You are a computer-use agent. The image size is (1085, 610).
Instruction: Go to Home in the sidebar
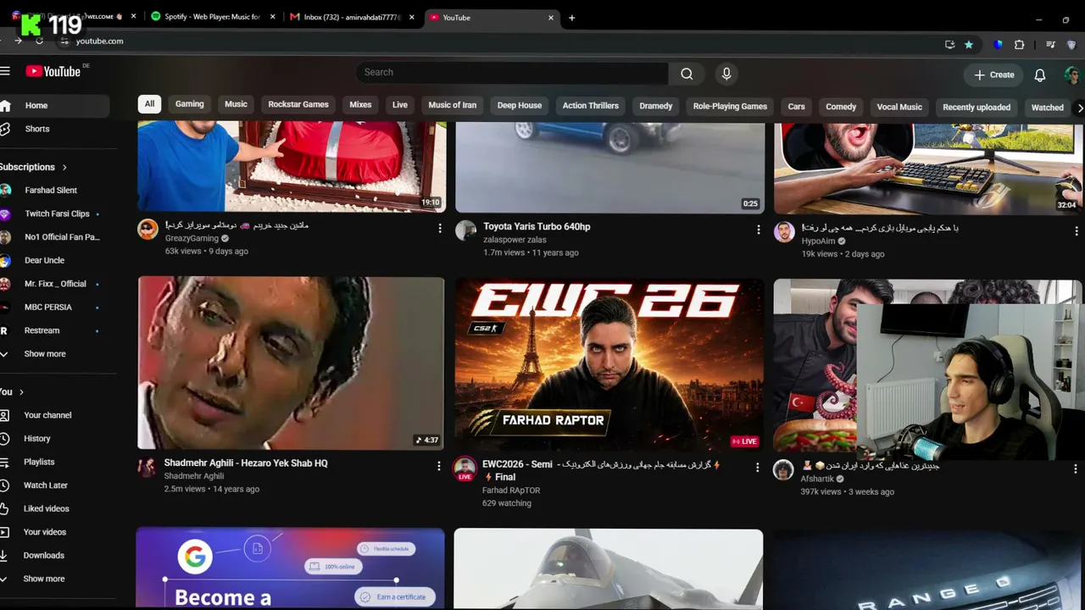(x=54, y=106)
